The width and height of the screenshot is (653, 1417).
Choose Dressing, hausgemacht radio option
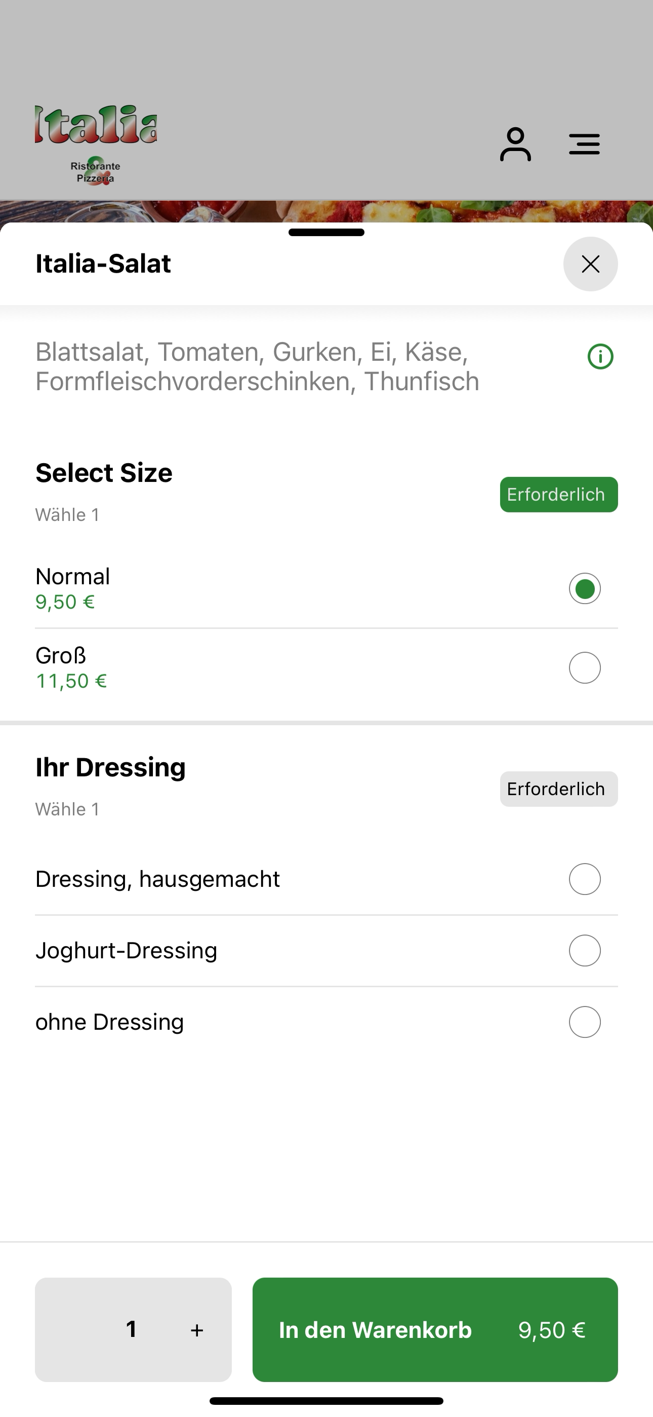pos(584,879)
